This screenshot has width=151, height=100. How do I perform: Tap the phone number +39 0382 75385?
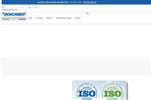point(76,2)
